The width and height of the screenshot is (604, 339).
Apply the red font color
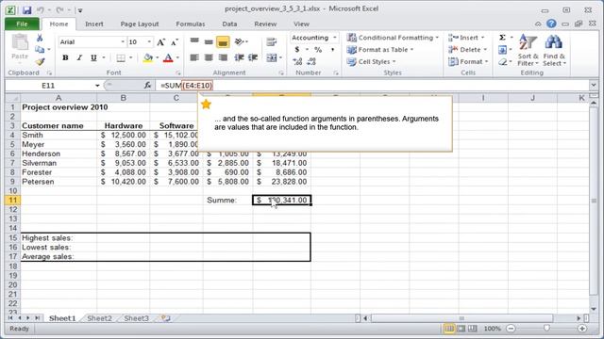[x=168, y=57]
